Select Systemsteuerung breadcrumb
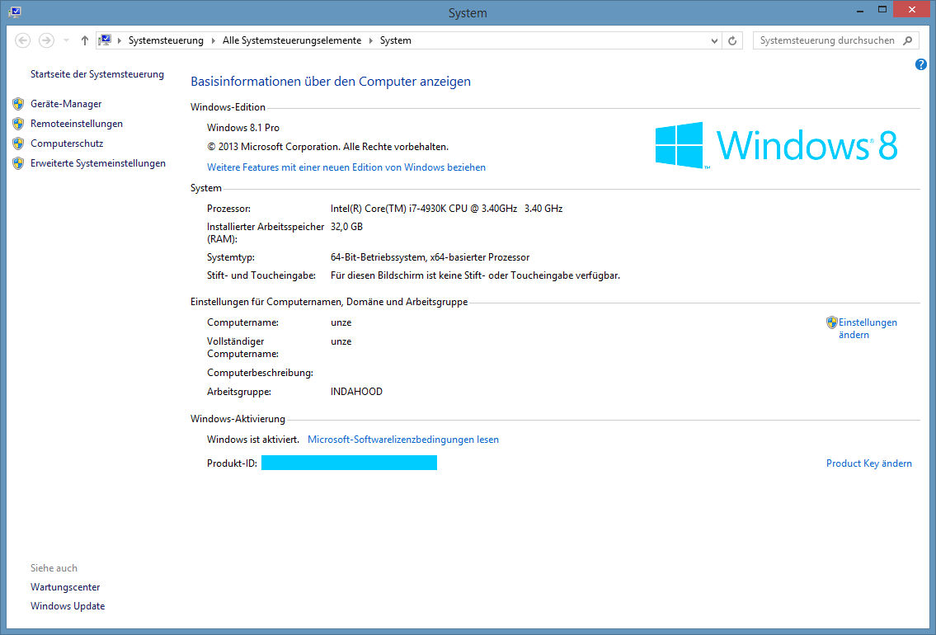 pyautogui.click(x=166, y=40)
